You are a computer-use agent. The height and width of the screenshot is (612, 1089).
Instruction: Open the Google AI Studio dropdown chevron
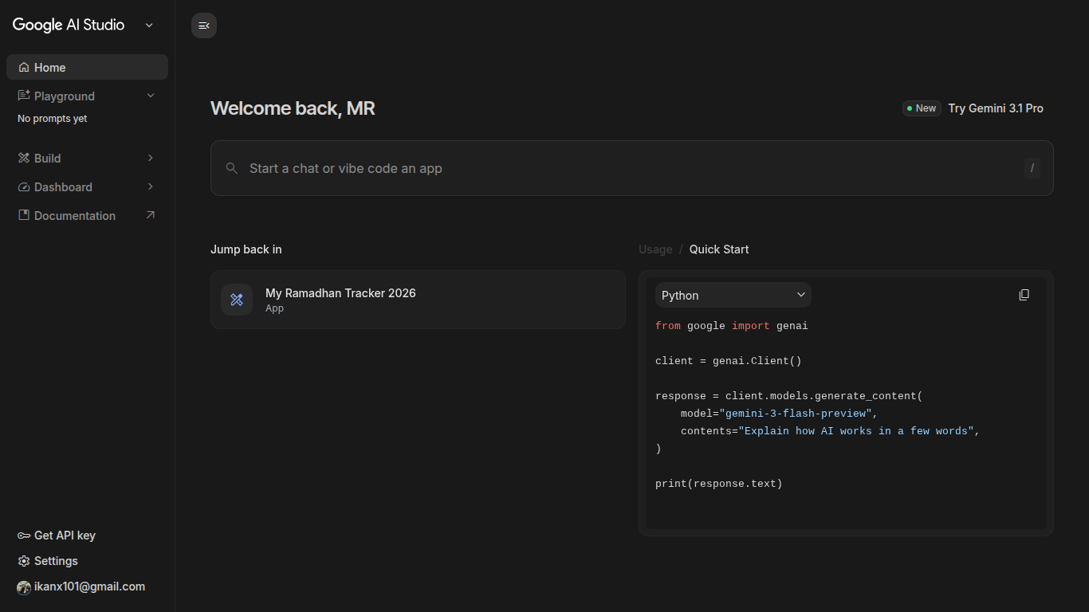[x=149, y=25]
